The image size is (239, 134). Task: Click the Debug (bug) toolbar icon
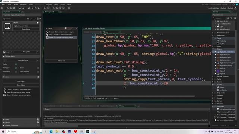click(29, 8)
